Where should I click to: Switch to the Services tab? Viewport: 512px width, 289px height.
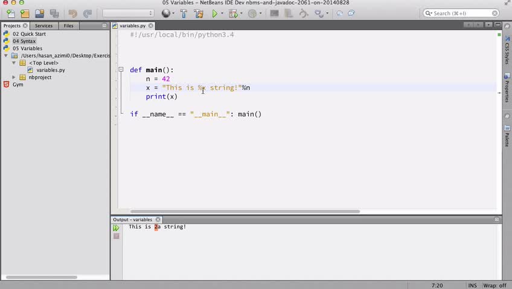click(43, 26)
